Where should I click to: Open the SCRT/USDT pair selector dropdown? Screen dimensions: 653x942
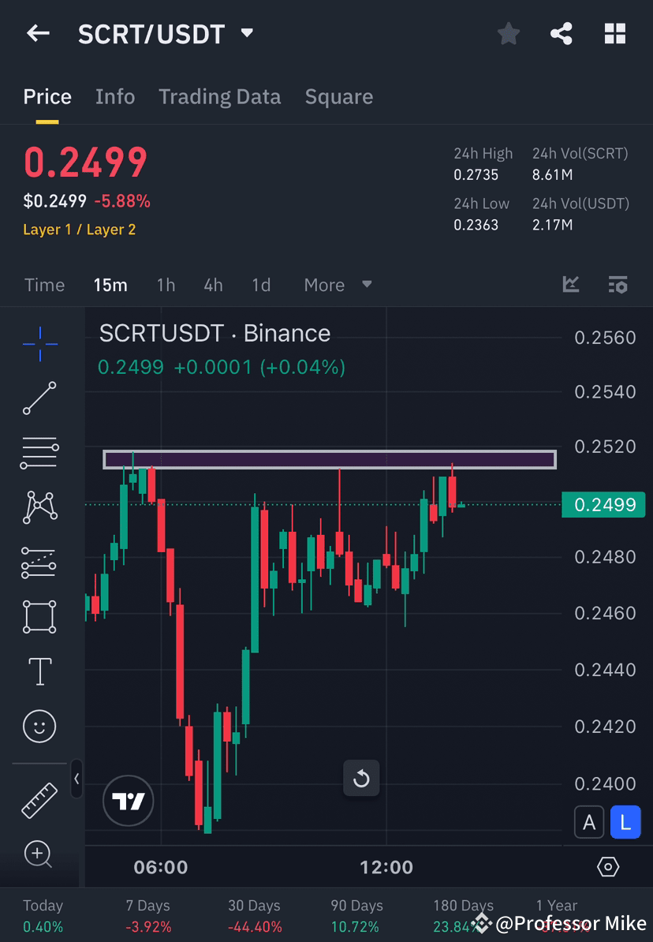245,33
